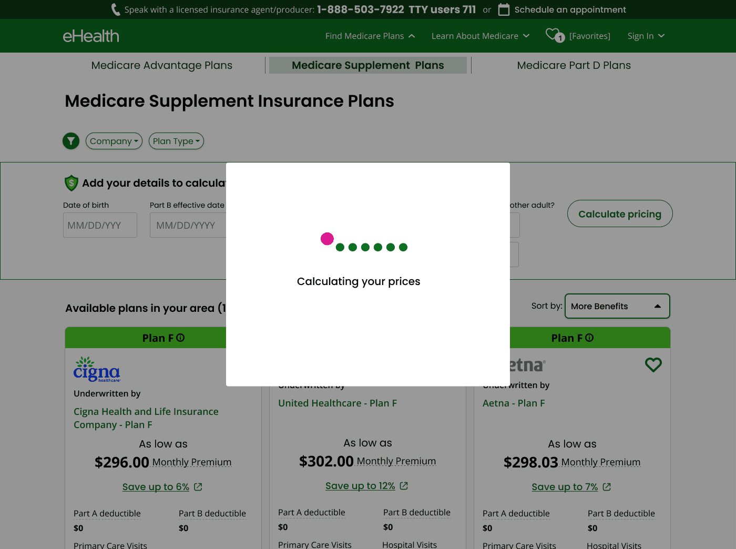The width and height of the screenshot is (736, 549).
Task: Click Save up to 6% link
Action: click(x=156, y=487)
